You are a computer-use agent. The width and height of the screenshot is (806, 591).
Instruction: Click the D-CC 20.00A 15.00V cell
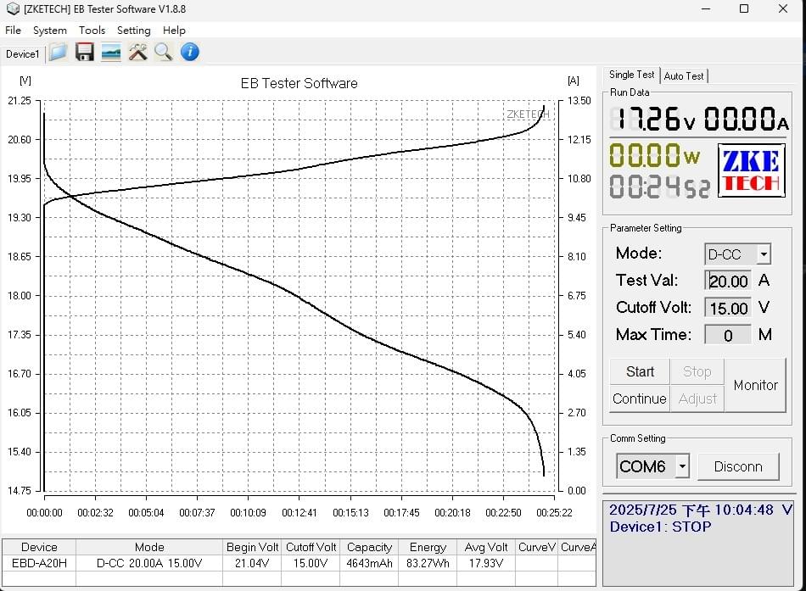[149, 563]
